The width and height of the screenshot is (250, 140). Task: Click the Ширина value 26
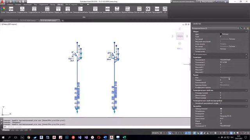tap(221, 124)
